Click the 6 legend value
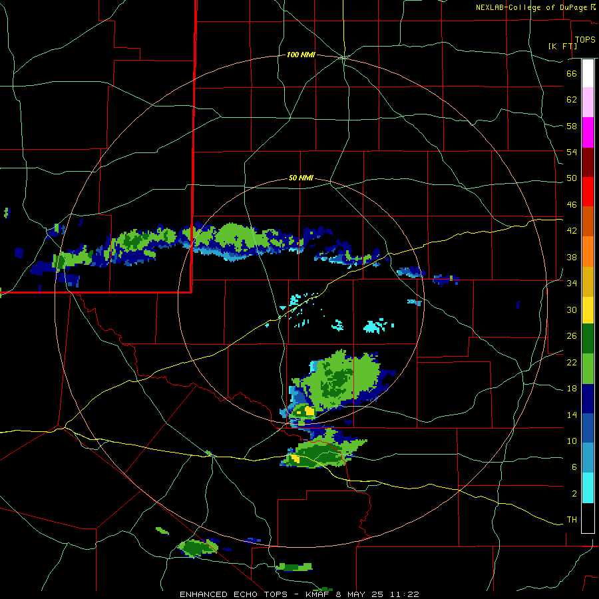This screenshot has width=599, height=599. 574,467
